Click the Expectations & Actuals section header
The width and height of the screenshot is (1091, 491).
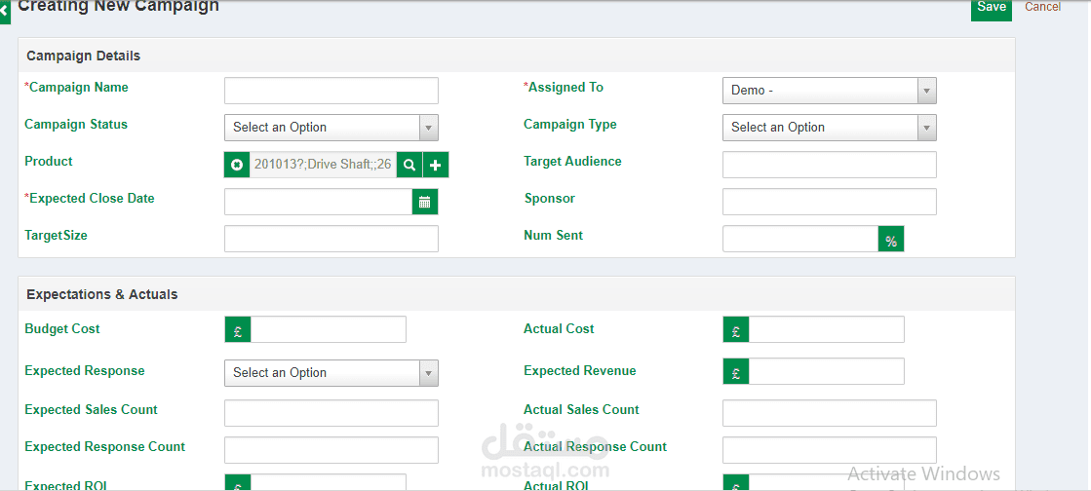517,293
